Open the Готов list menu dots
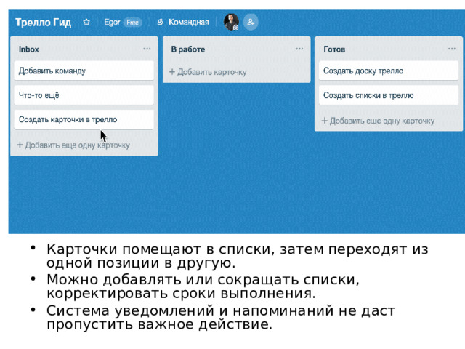Viewport: 465px width, 349px height. tap(452, 49)
